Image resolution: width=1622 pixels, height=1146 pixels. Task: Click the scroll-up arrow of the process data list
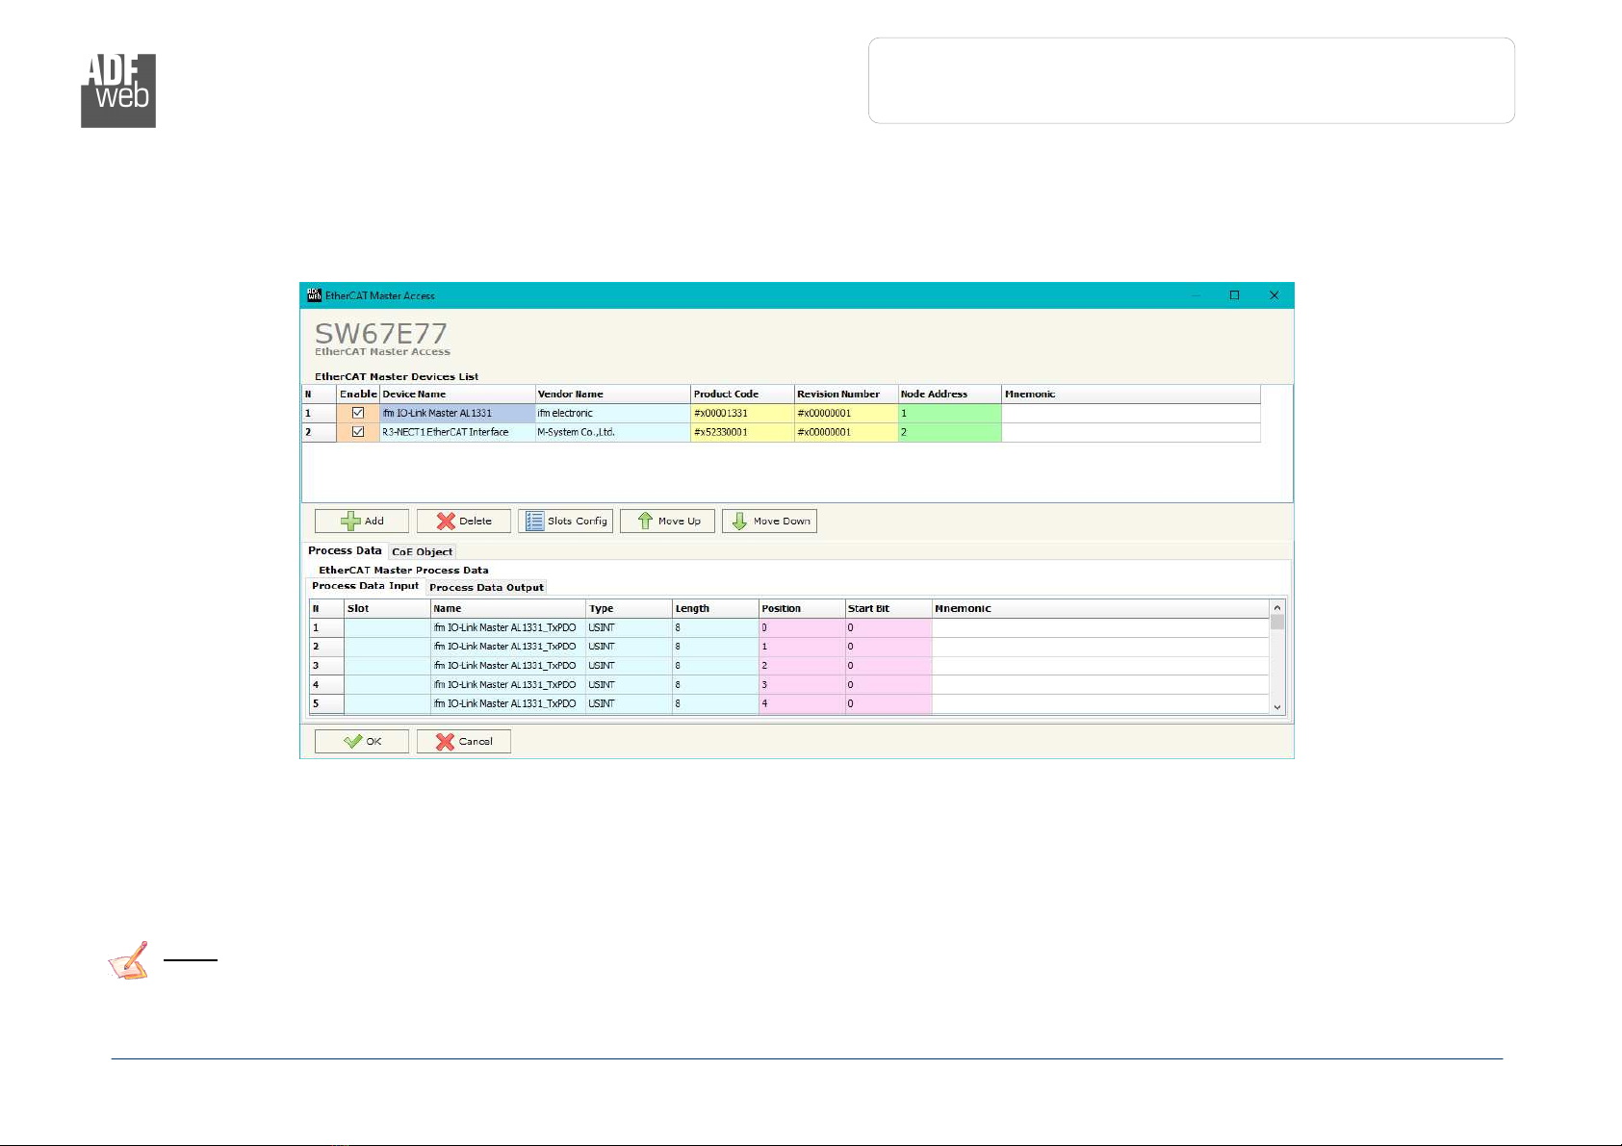pos(1277,607)
